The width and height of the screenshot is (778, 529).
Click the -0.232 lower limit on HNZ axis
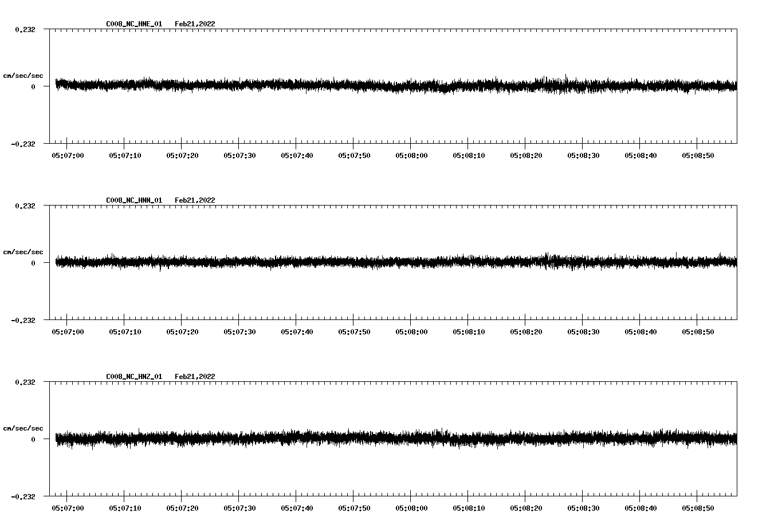pos(23,496)
